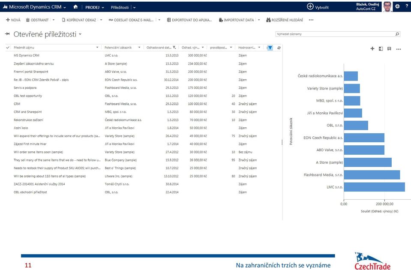Open the command bar more commands ellipsis

311,20
